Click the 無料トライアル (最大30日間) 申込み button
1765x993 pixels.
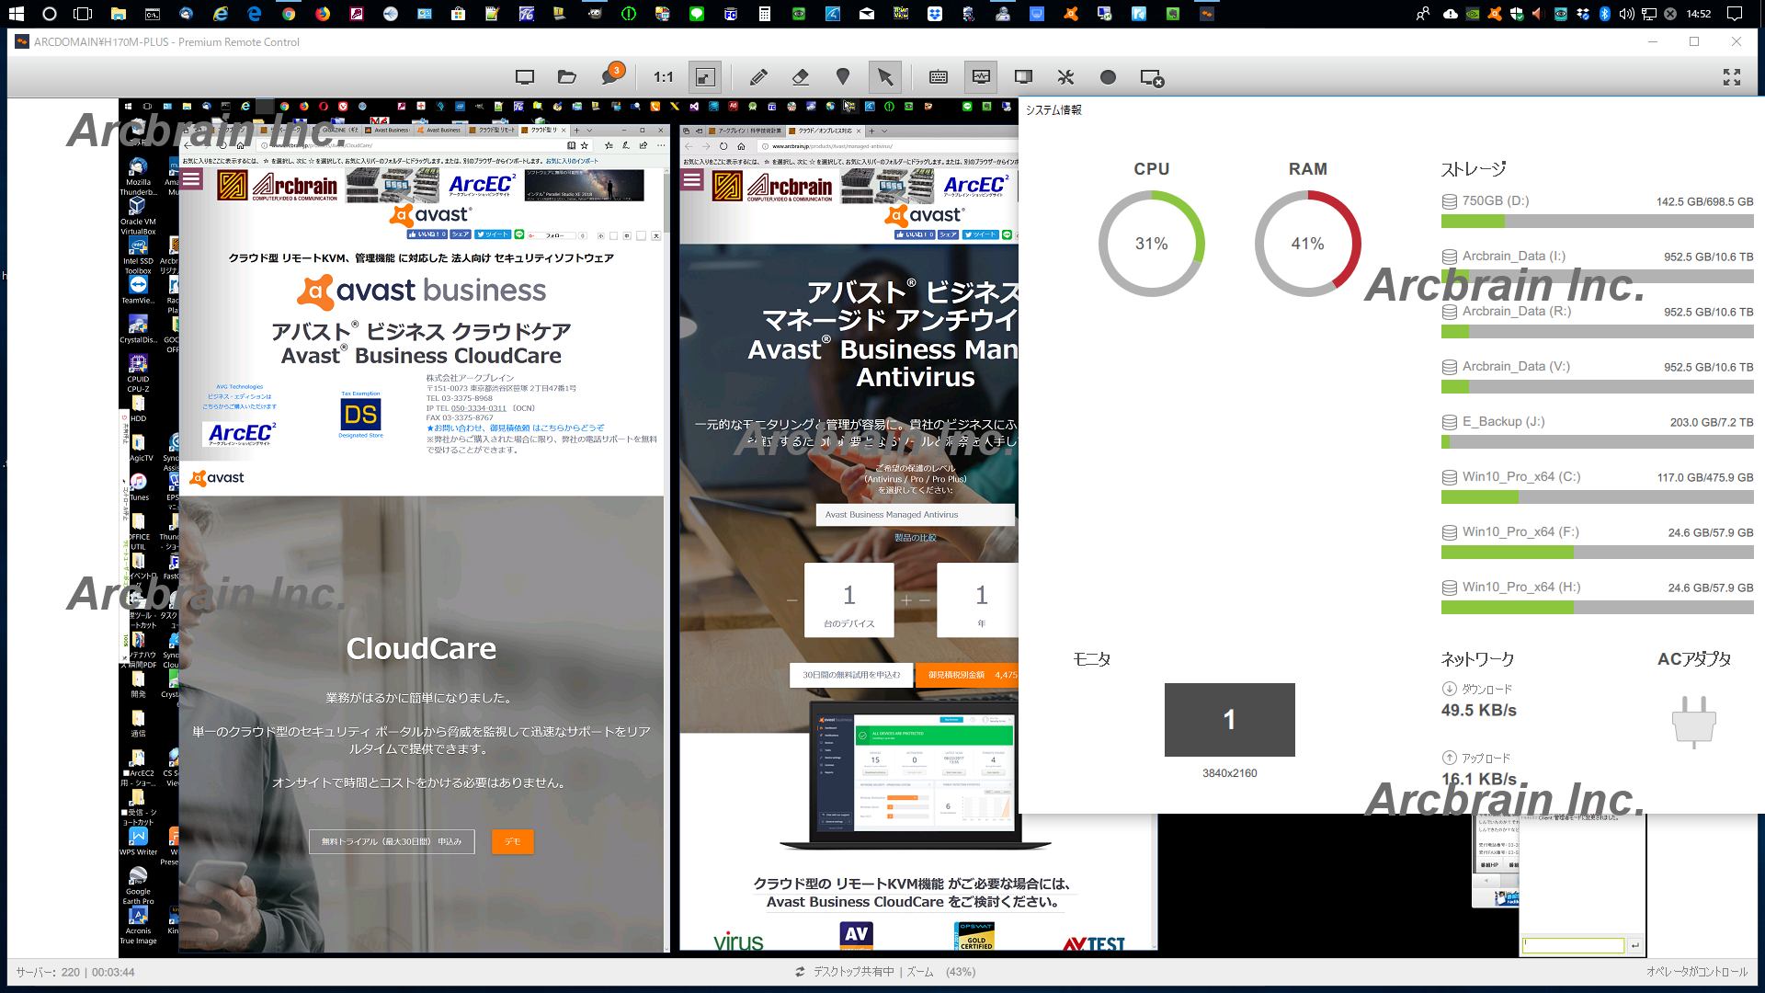pyautogui.click(x=392, y=841)
